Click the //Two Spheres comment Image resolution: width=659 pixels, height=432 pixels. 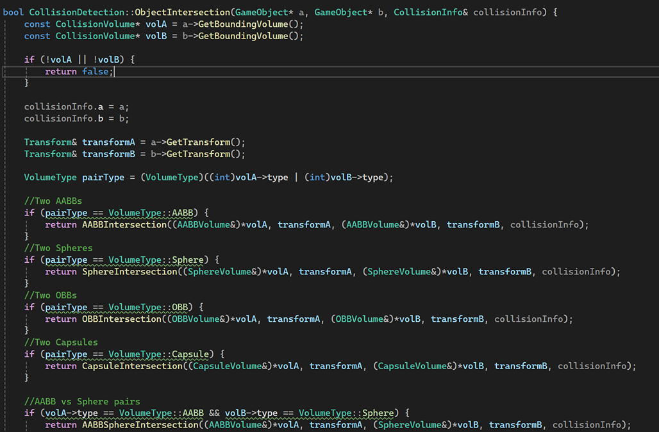click(58, 248)
